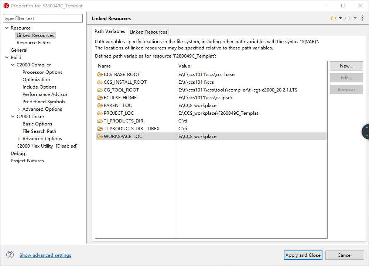Select the CG_TOOL_ROOT folder icon

coord(100,90)
